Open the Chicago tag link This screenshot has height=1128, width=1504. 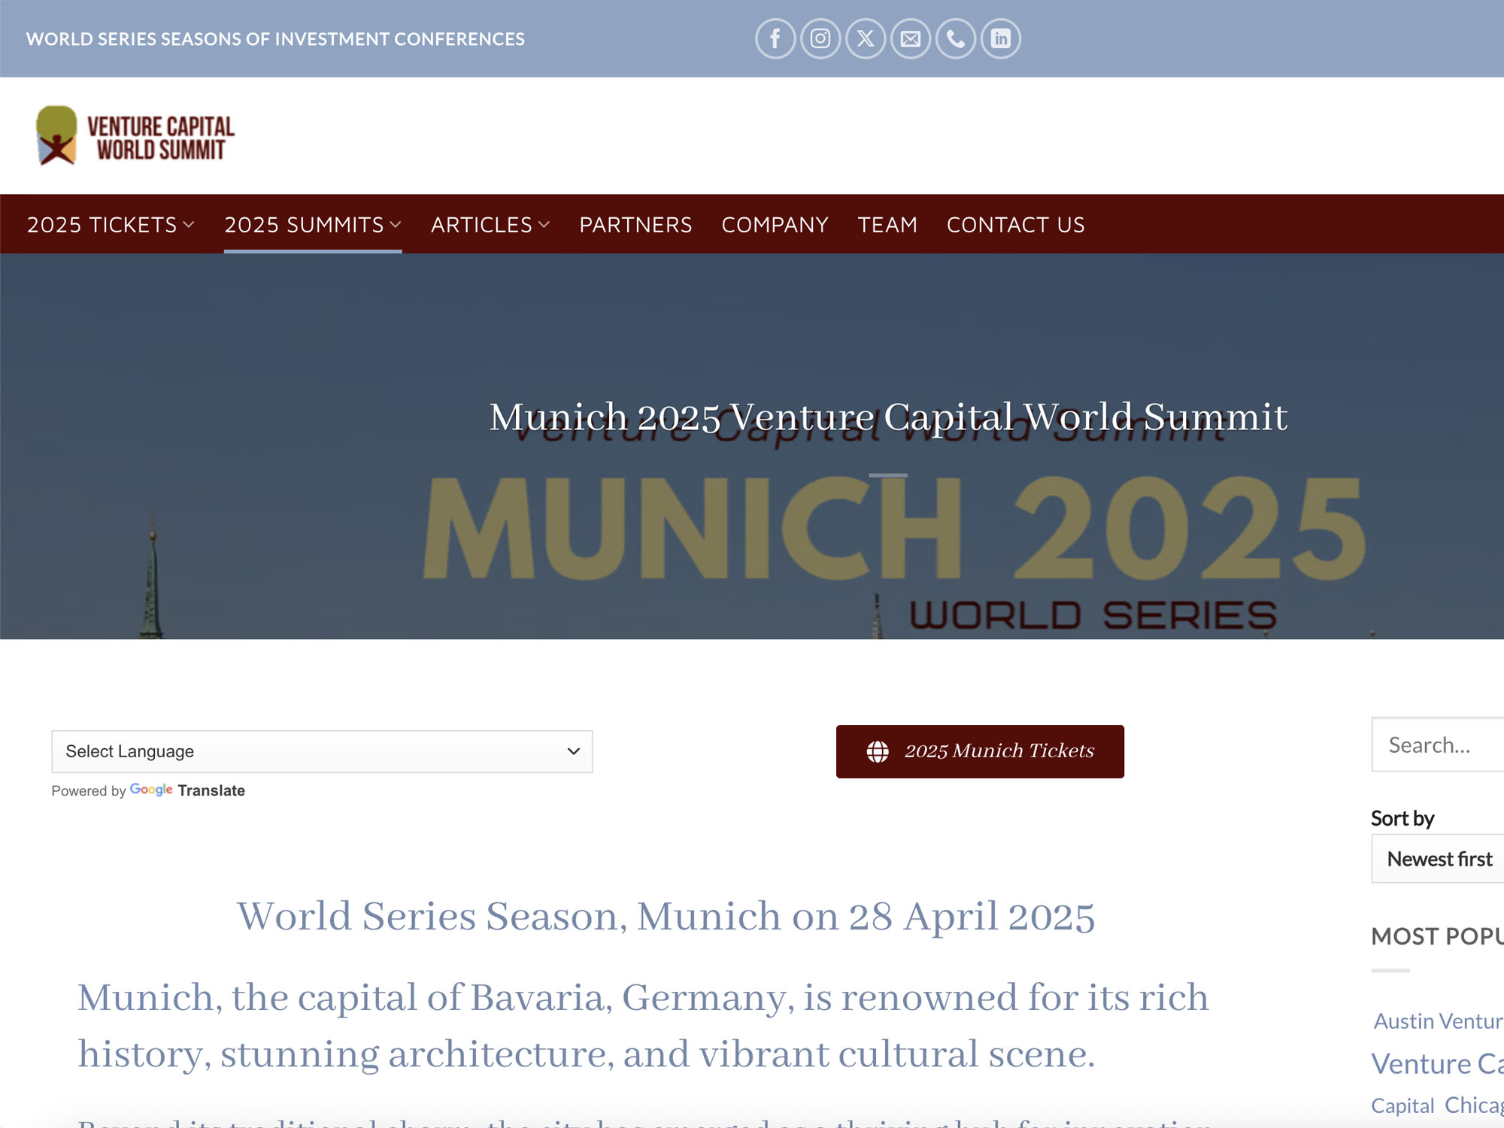click(x=1474, y=1105)
